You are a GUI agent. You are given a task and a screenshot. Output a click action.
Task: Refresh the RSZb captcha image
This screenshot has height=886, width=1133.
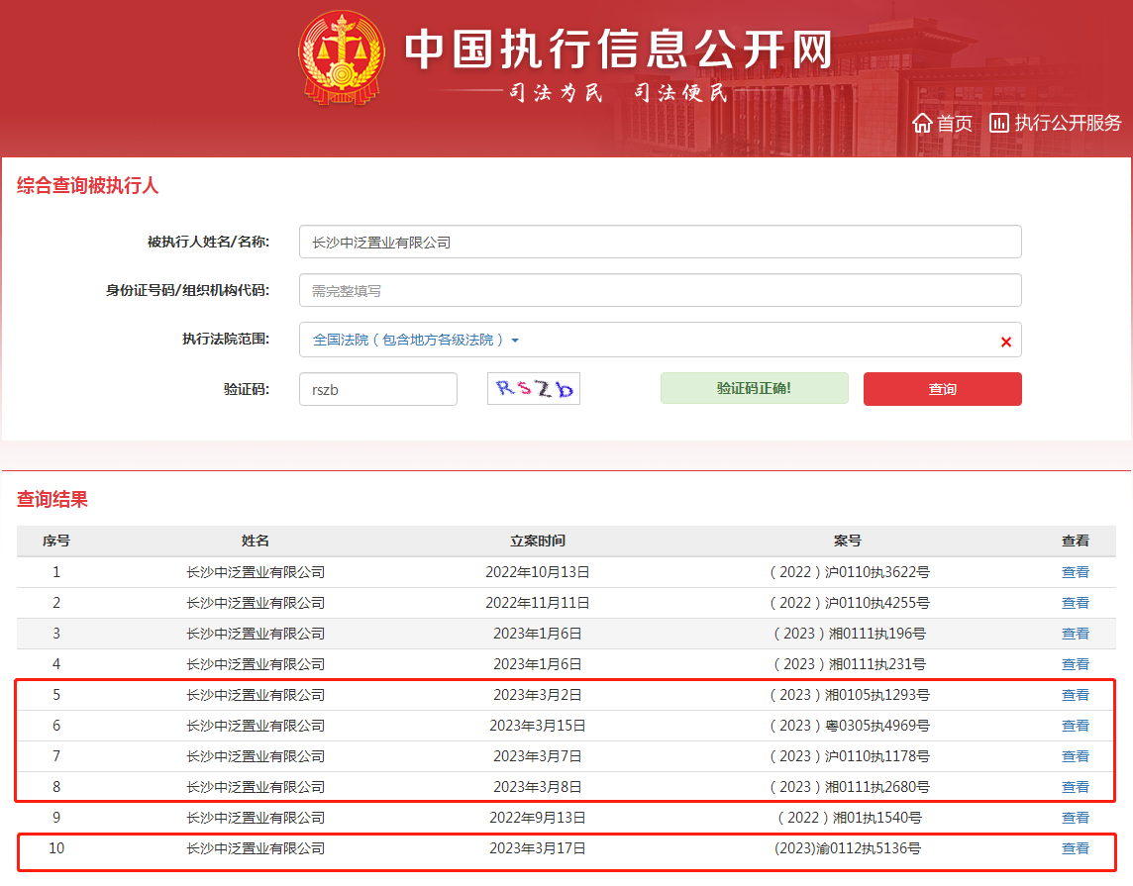534,388
